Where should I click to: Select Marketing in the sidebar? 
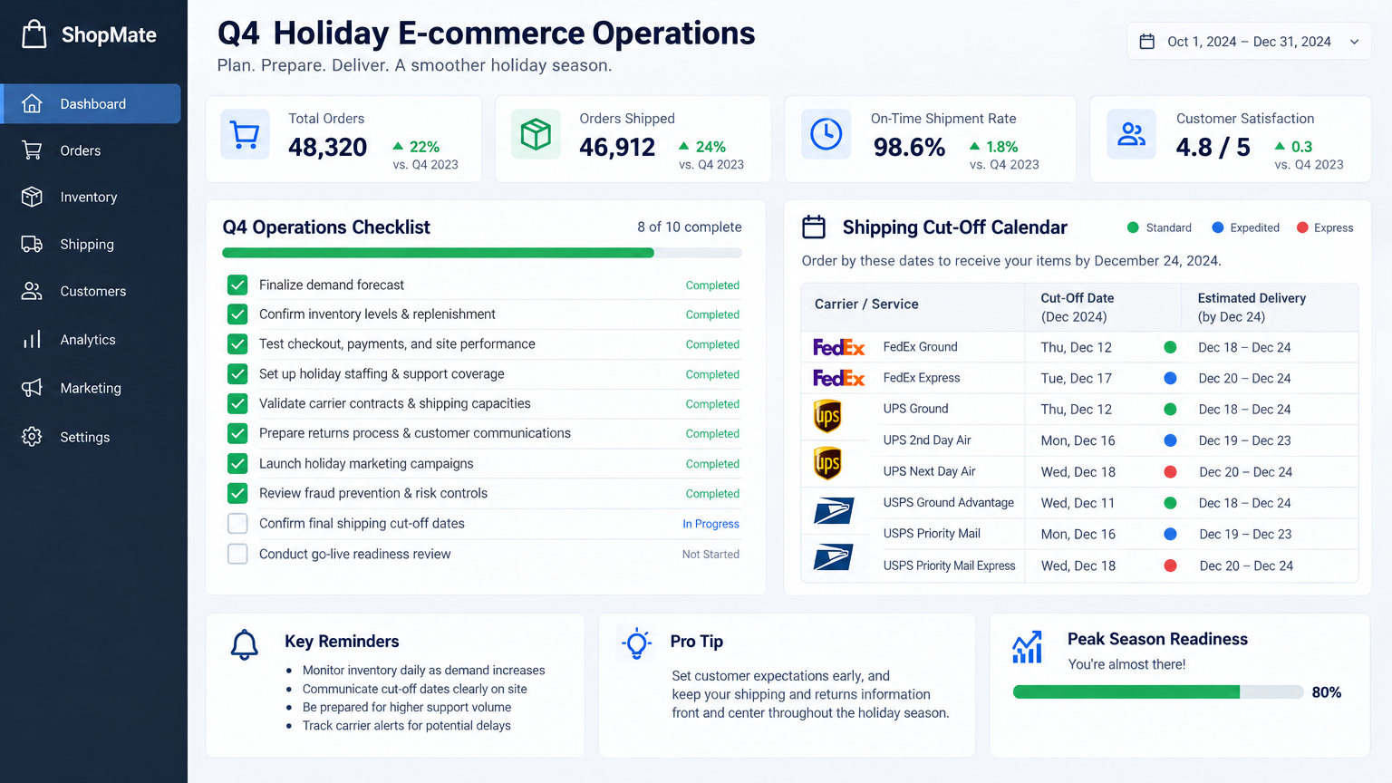tap(91, 388)
